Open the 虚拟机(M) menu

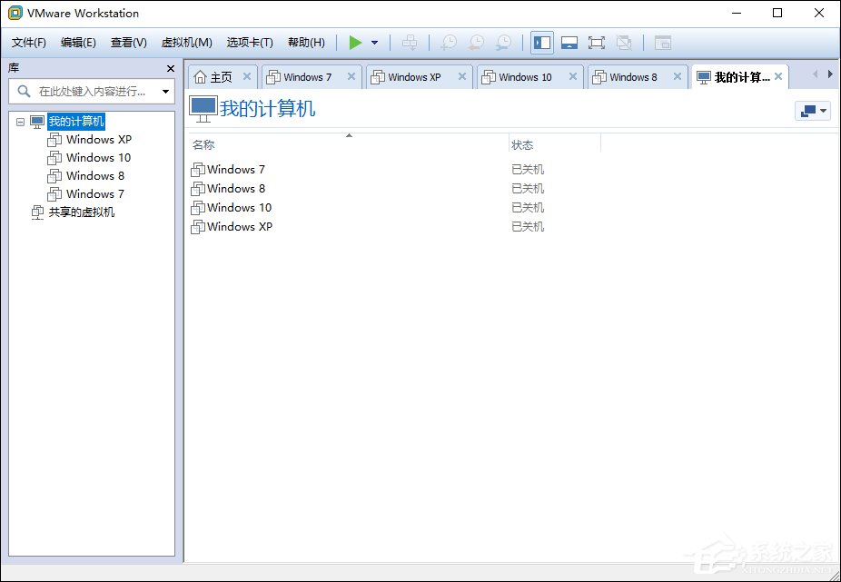point(186,42)
